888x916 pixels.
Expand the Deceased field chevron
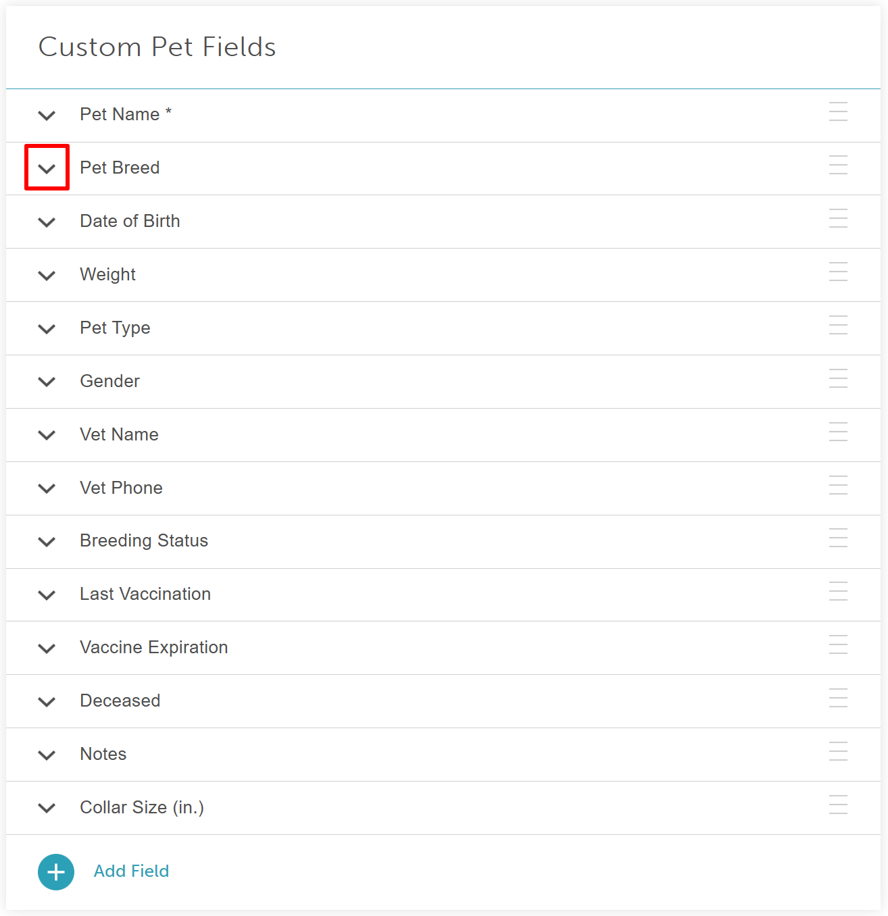coord(47,702)
